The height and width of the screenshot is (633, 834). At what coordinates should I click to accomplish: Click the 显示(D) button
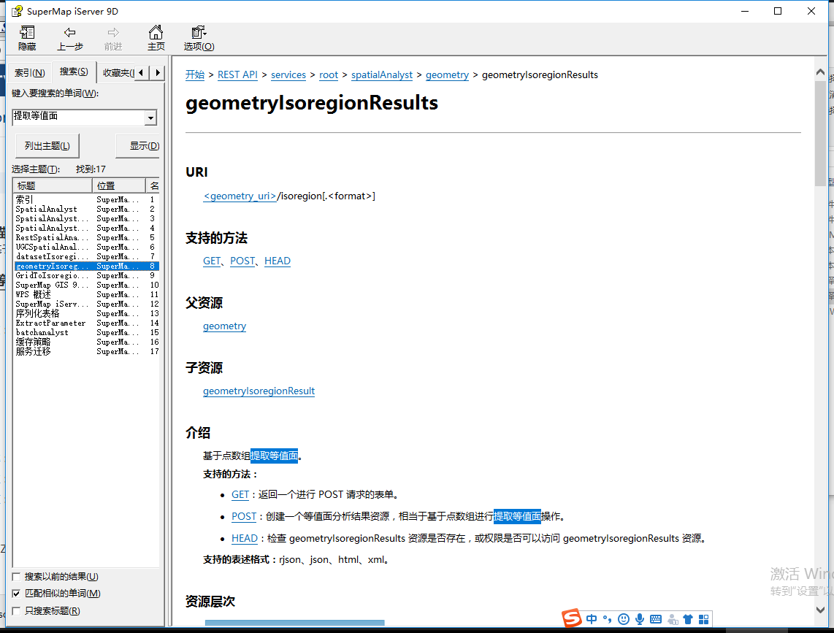[x=138, y=146]
